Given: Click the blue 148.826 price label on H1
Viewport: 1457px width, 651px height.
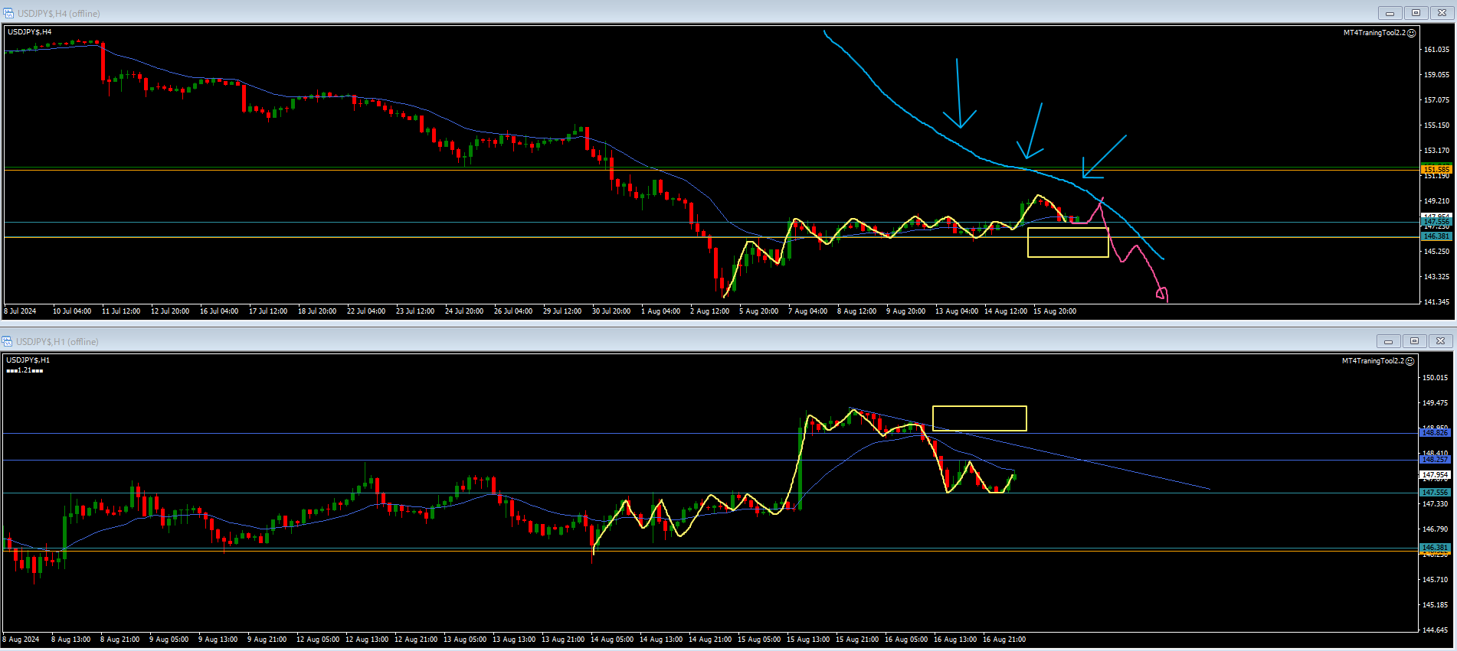Looking at the screenshot, I should coord(1435,433).
